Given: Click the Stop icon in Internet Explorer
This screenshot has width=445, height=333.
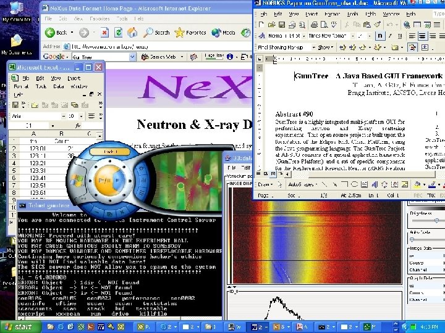Looking at the screenshot, I should coord(104,33).
